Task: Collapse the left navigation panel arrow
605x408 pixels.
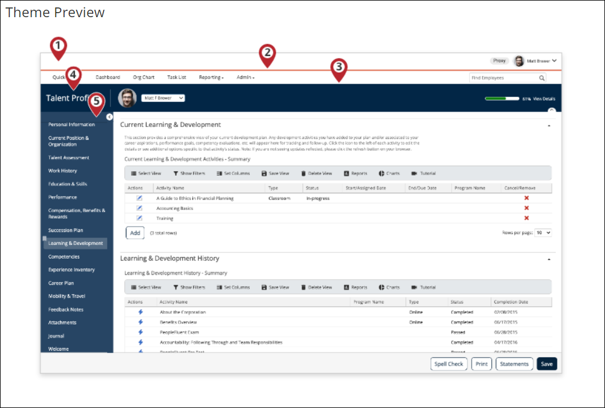Action: point(109,116)
